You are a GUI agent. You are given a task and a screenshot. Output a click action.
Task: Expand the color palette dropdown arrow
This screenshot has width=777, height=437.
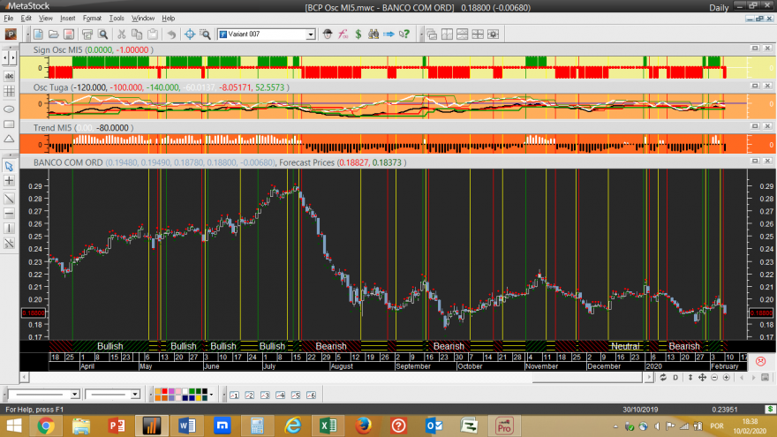point(211,395)
